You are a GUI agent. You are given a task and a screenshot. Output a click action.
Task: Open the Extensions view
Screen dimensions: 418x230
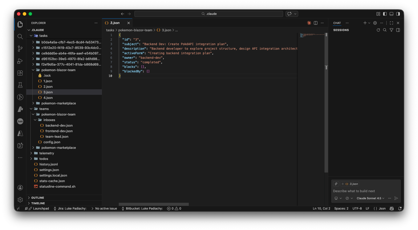click(20, 73)
